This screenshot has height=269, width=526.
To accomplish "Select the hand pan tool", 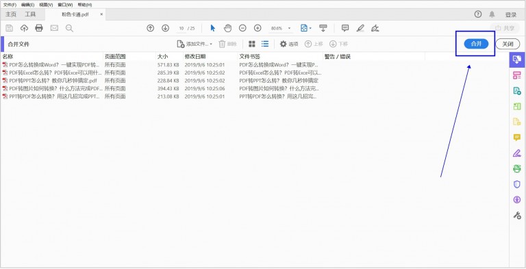I will coord(228,28).
